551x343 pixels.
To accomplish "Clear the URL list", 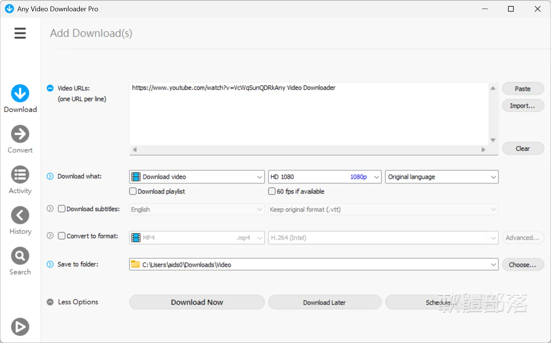I will point(523,149).
